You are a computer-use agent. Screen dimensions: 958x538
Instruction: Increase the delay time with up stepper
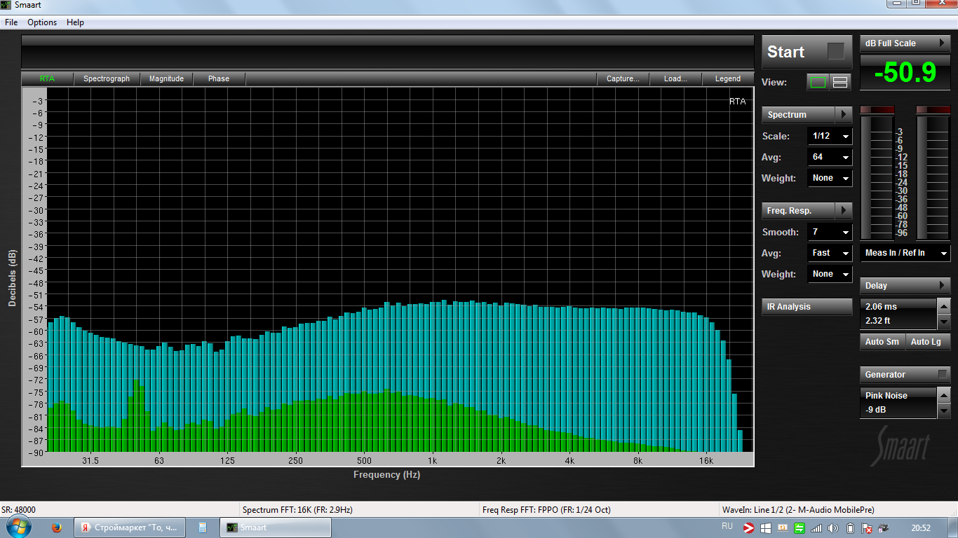click(944, 307)
